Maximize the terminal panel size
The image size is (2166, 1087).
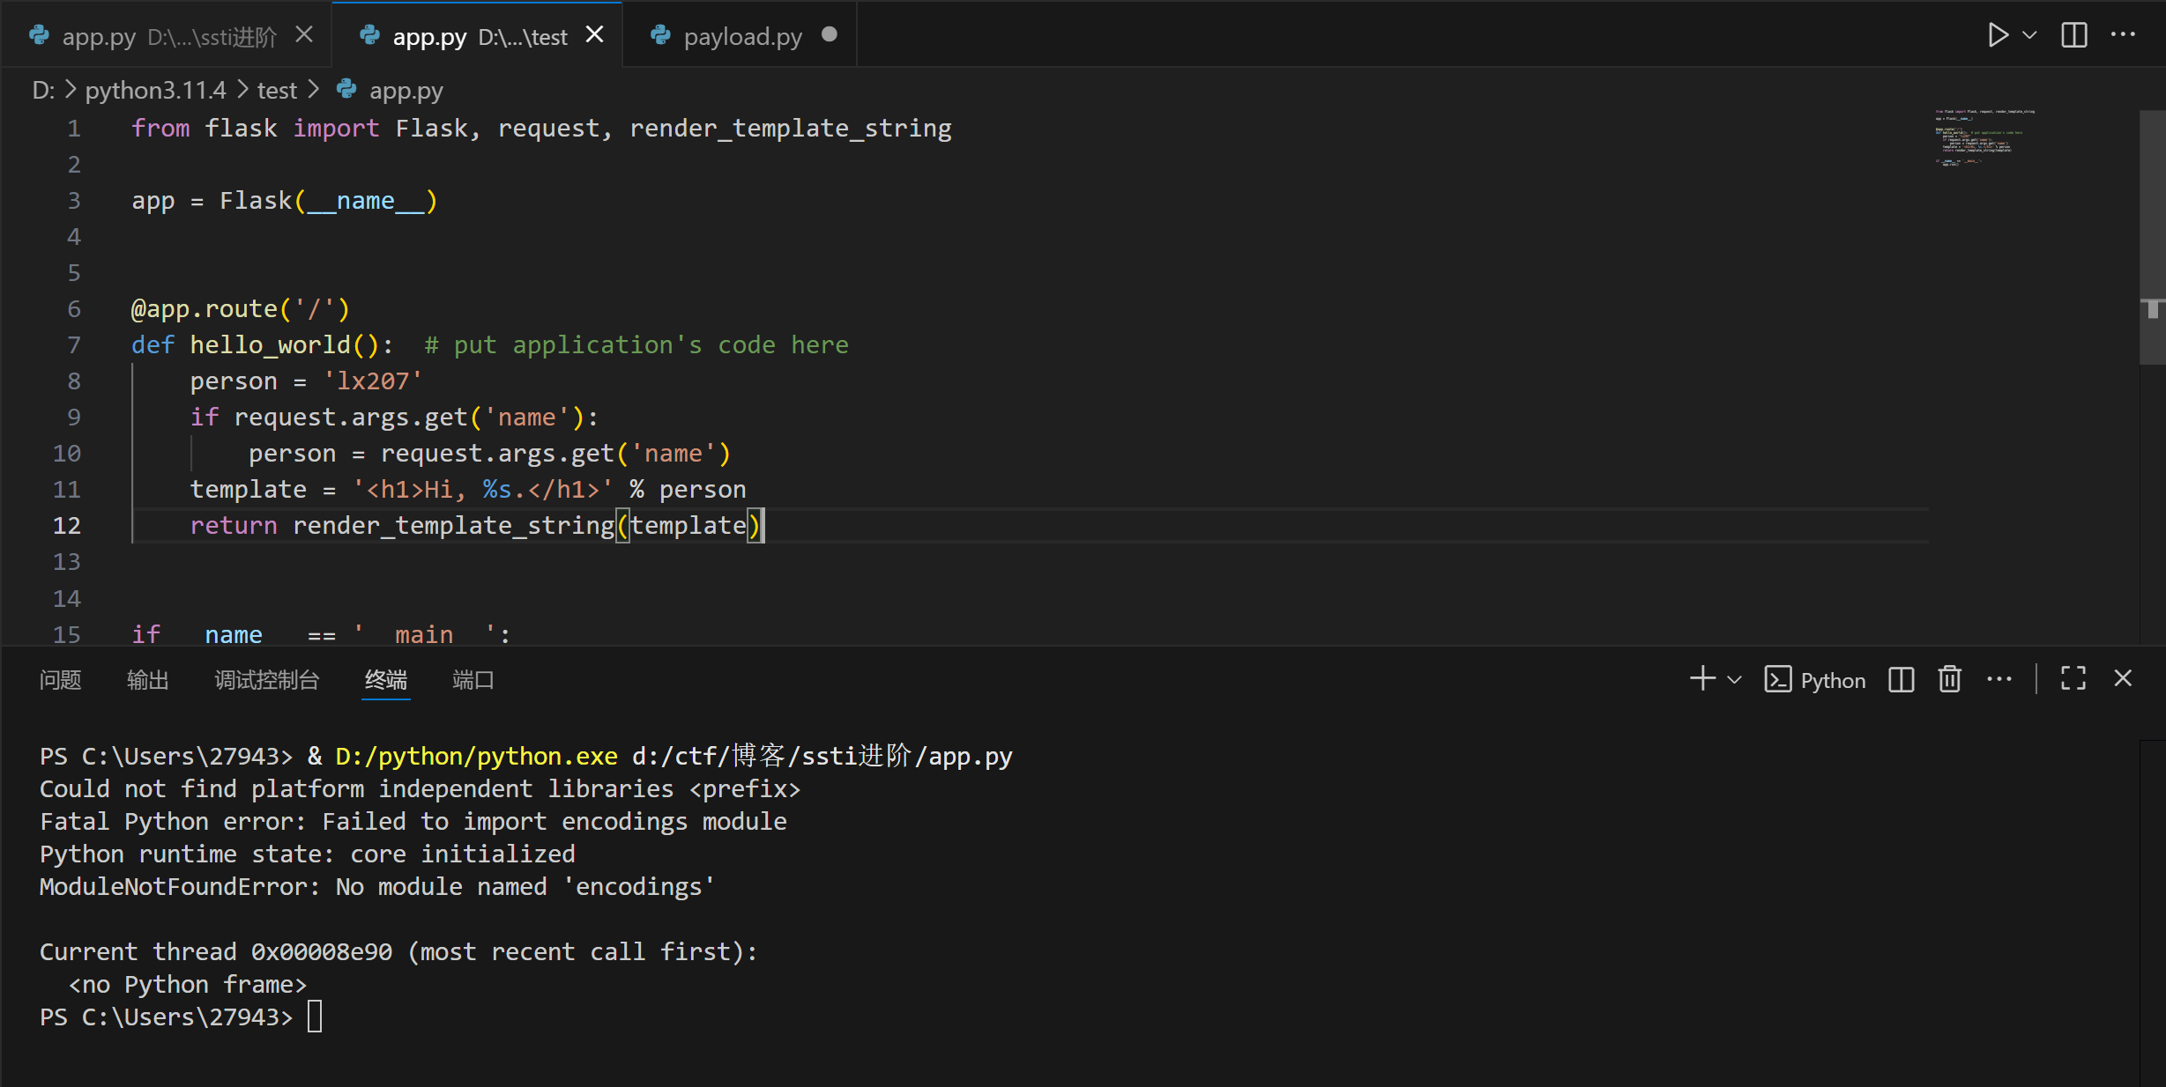(x=2073, y=679)
